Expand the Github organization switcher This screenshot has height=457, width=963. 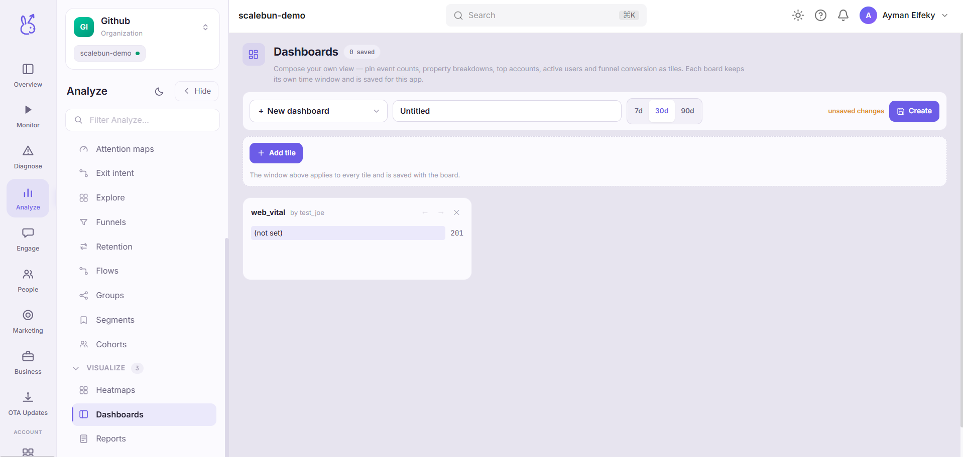(x=205, y=27)
